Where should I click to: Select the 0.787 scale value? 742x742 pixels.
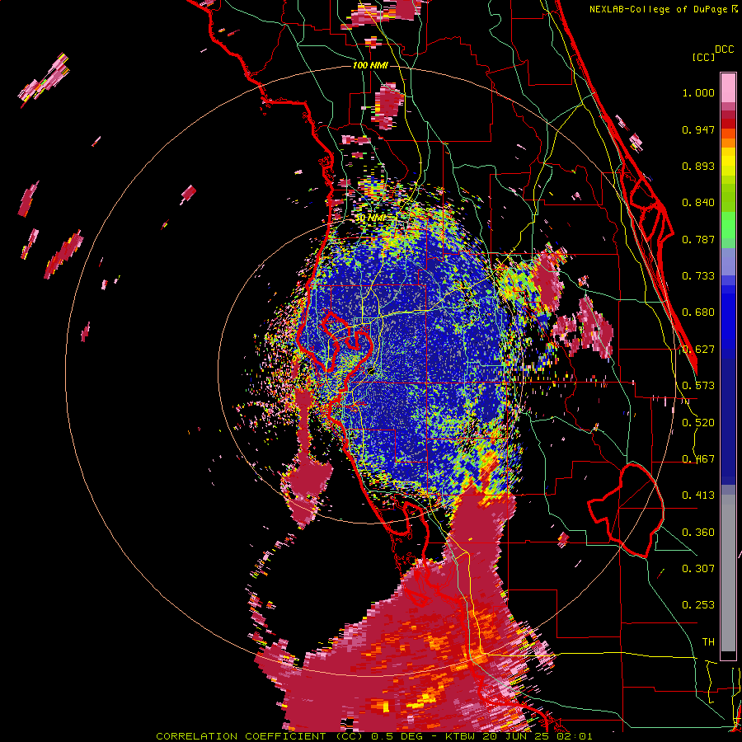[698, 239]
